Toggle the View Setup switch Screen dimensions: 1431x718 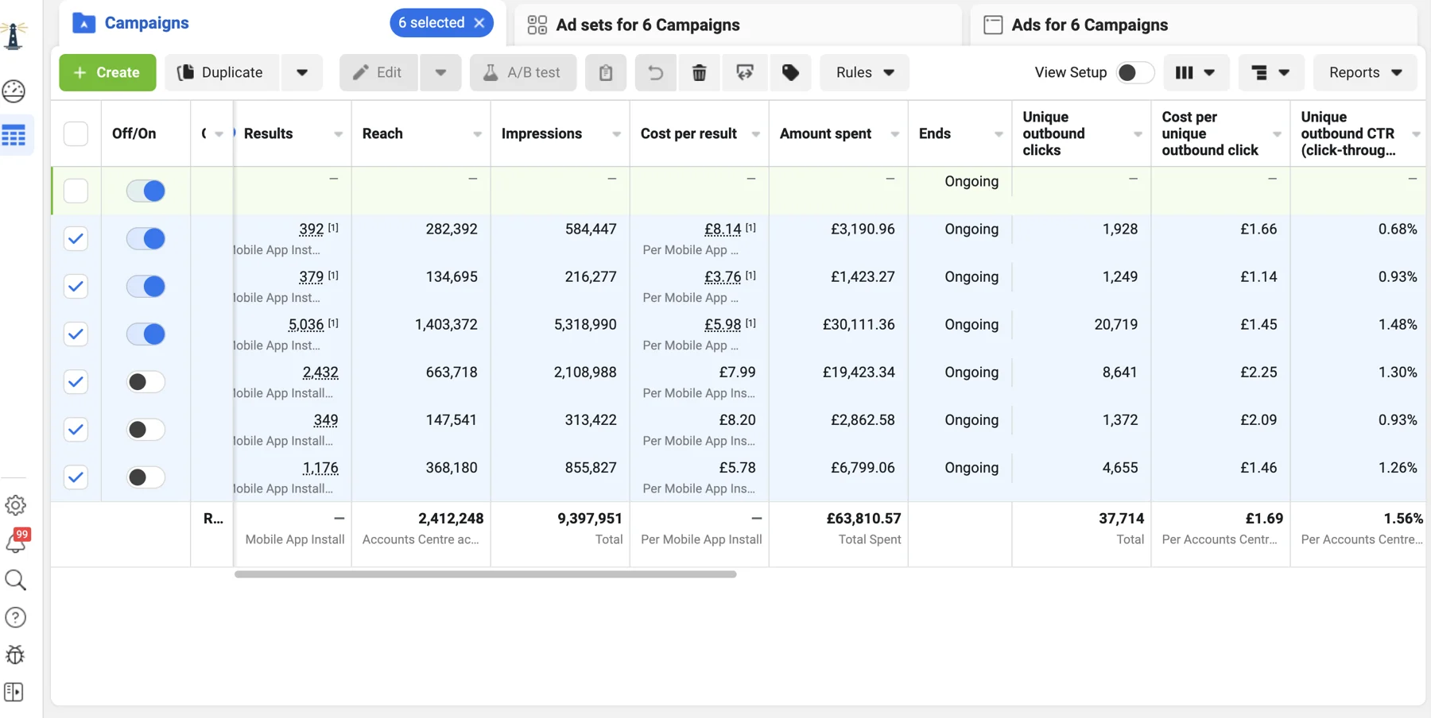coord(1135,72)
